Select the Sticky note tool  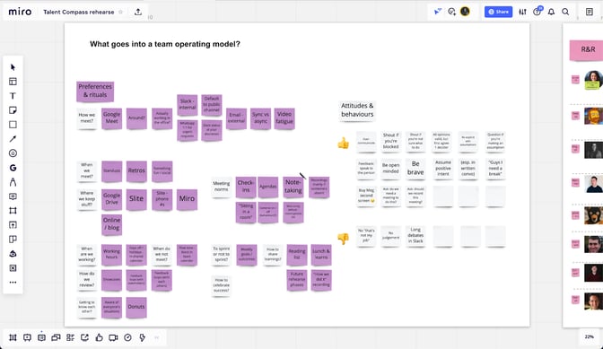[13, 110]
